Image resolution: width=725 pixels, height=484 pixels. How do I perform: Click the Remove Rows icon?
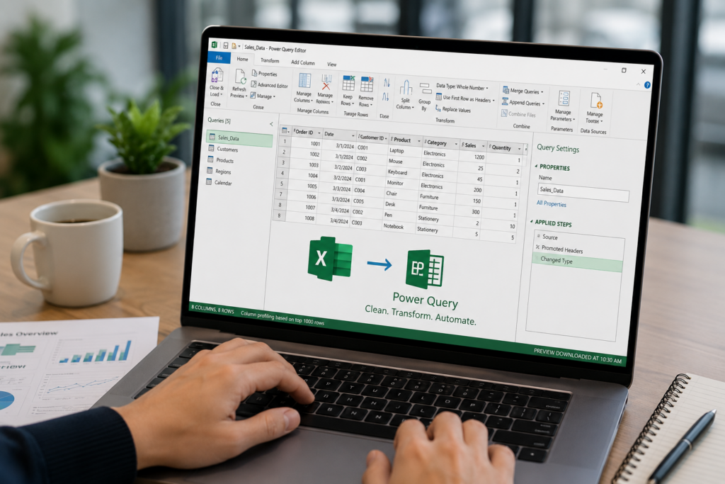(x=367, y=85)
